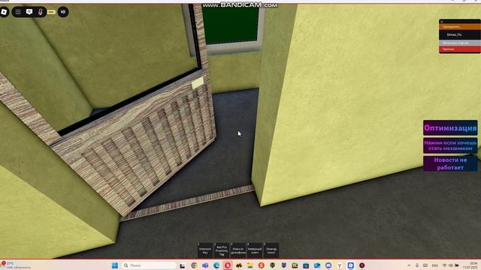Select the gray mechanics team row in leaderboard
Screen dimensions: 481x270
459,43
